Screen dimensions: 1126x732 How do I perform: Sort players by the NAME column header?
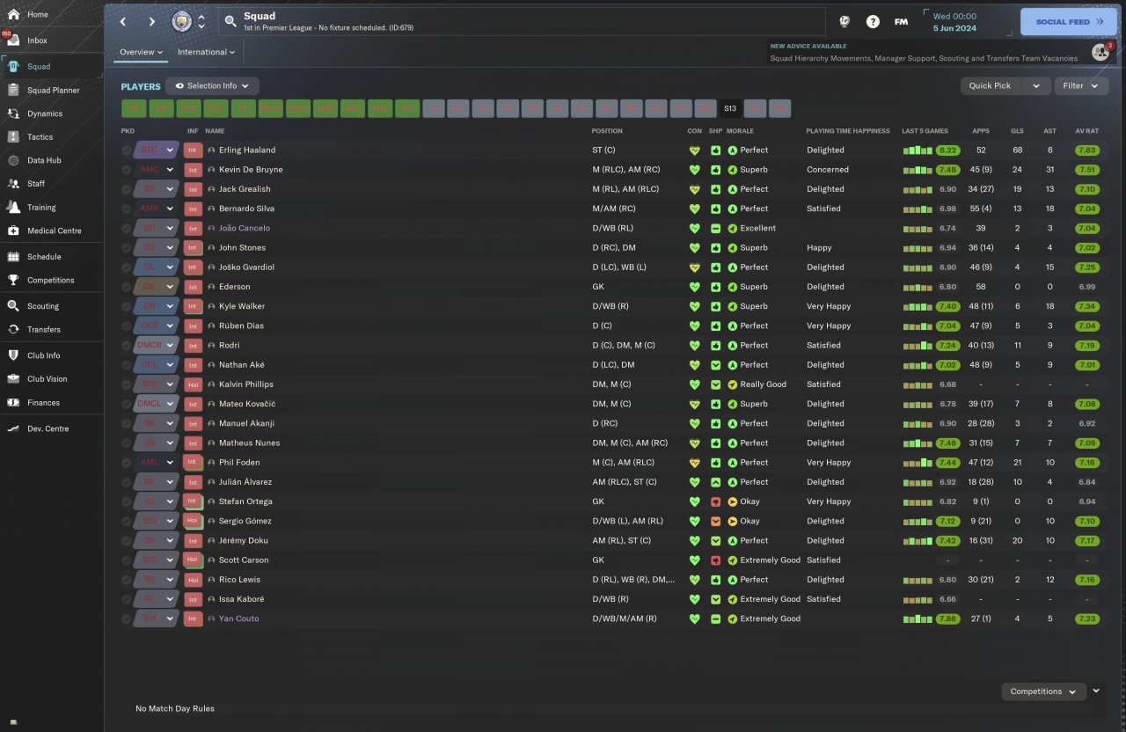point(215,131)
